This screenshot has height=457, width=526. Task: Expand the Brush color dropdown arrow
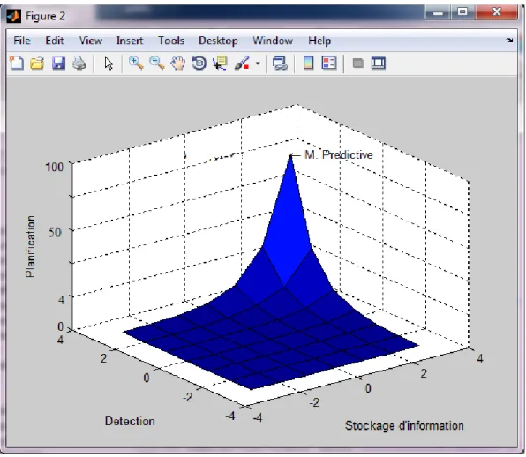tap(258, 63)
